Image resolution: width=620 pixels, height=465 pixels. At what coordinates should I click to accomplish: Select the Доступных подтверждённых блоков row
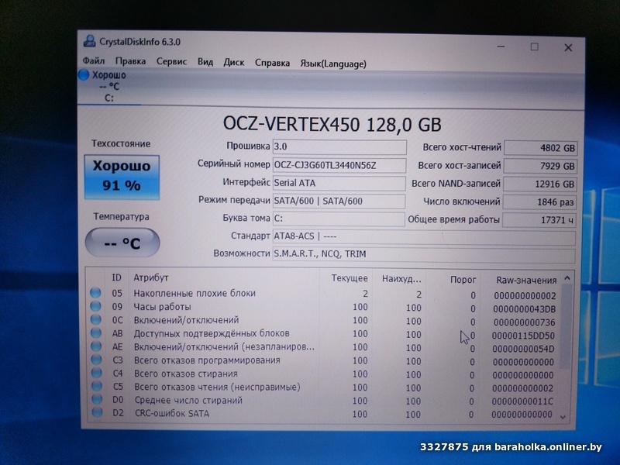(x=324, y=334)
